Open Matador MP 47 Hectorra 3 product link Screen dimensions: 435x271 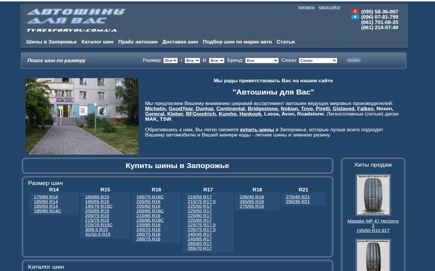[x=373, y=224]
